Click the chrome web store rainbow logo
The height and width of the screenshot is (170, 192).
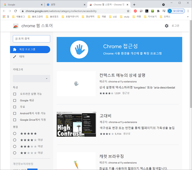pyautogui.click(x=16, y=26)
